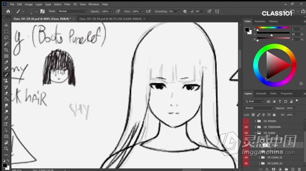Go to the Home screen icon
The height and width of the screenshot is (171, 306).
click(8, 11)
